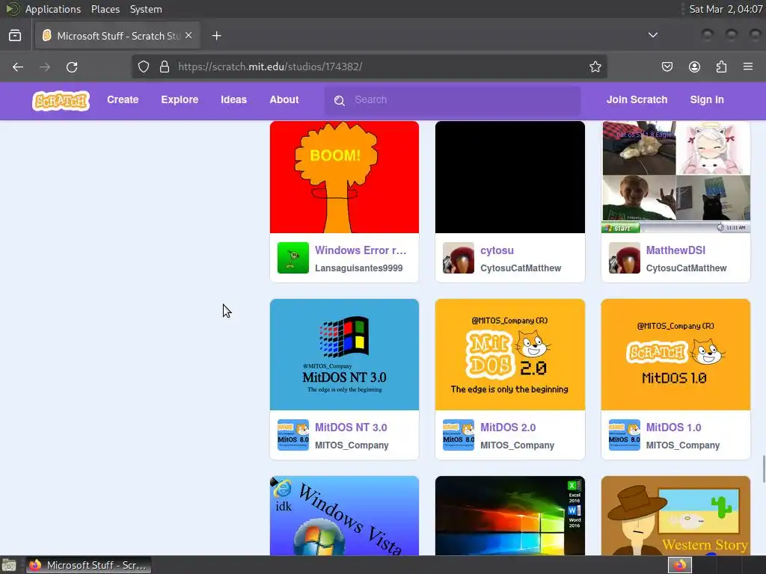Screen dimensions: 766x574
Task: Open the orange MitDOS 1.0 thumbnail
Action: tap(676, 355)
